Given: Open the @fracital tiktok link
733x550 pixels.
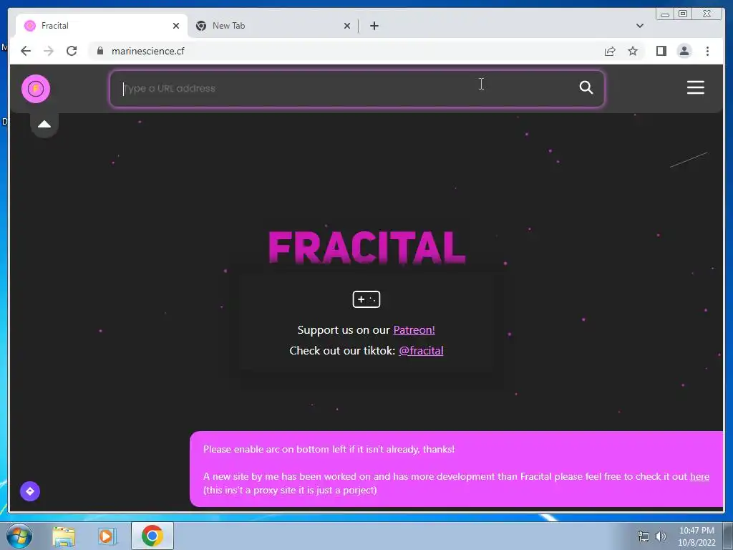Looking at the screenshot, I should (x=421, y=351).
